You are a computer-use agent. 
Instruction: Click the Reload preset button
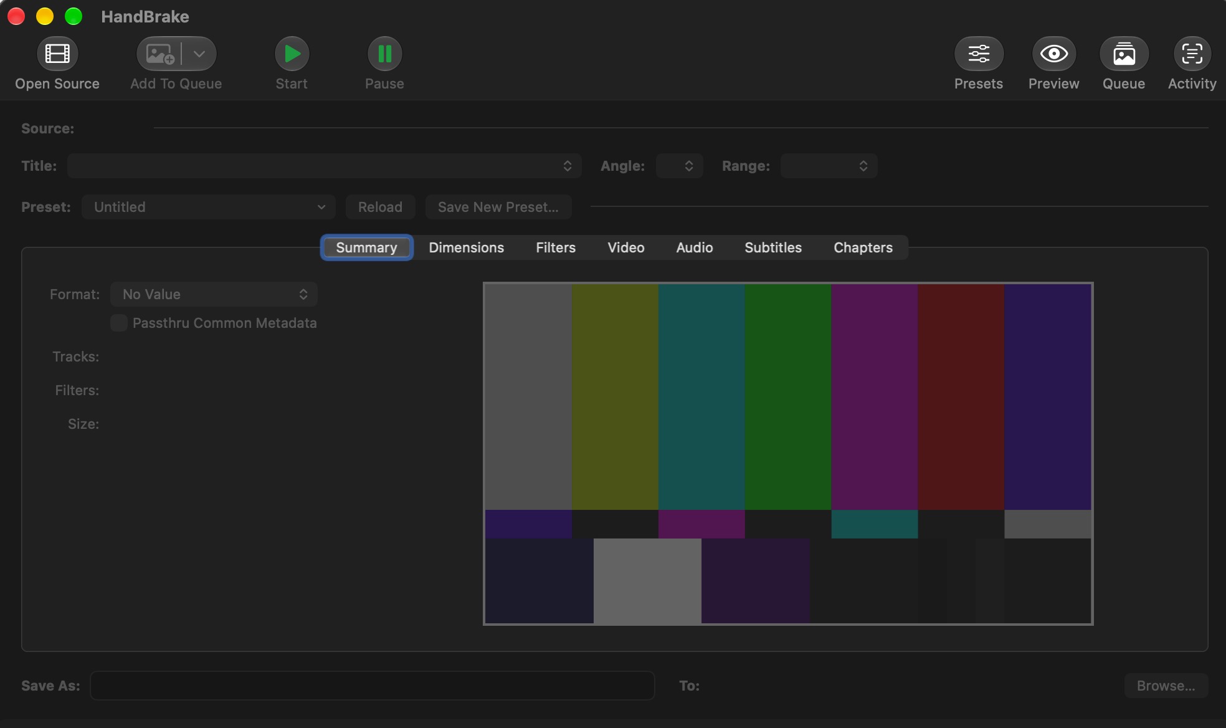click(381, 207)
